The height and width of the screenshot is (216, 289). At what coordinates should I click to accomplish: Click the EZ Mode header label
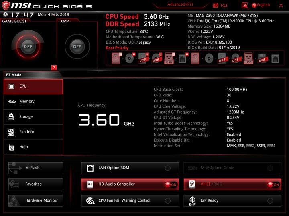pos(14,75)
